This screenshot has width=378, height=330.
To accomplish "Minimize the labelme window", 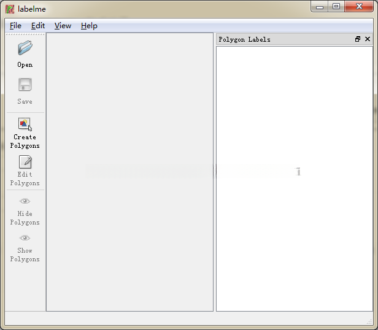I will coord(320,7).
